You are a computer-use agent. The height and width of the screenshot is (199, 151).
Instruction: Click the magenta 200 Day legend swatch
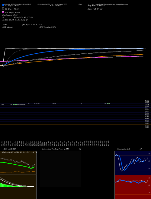(3, 12)
